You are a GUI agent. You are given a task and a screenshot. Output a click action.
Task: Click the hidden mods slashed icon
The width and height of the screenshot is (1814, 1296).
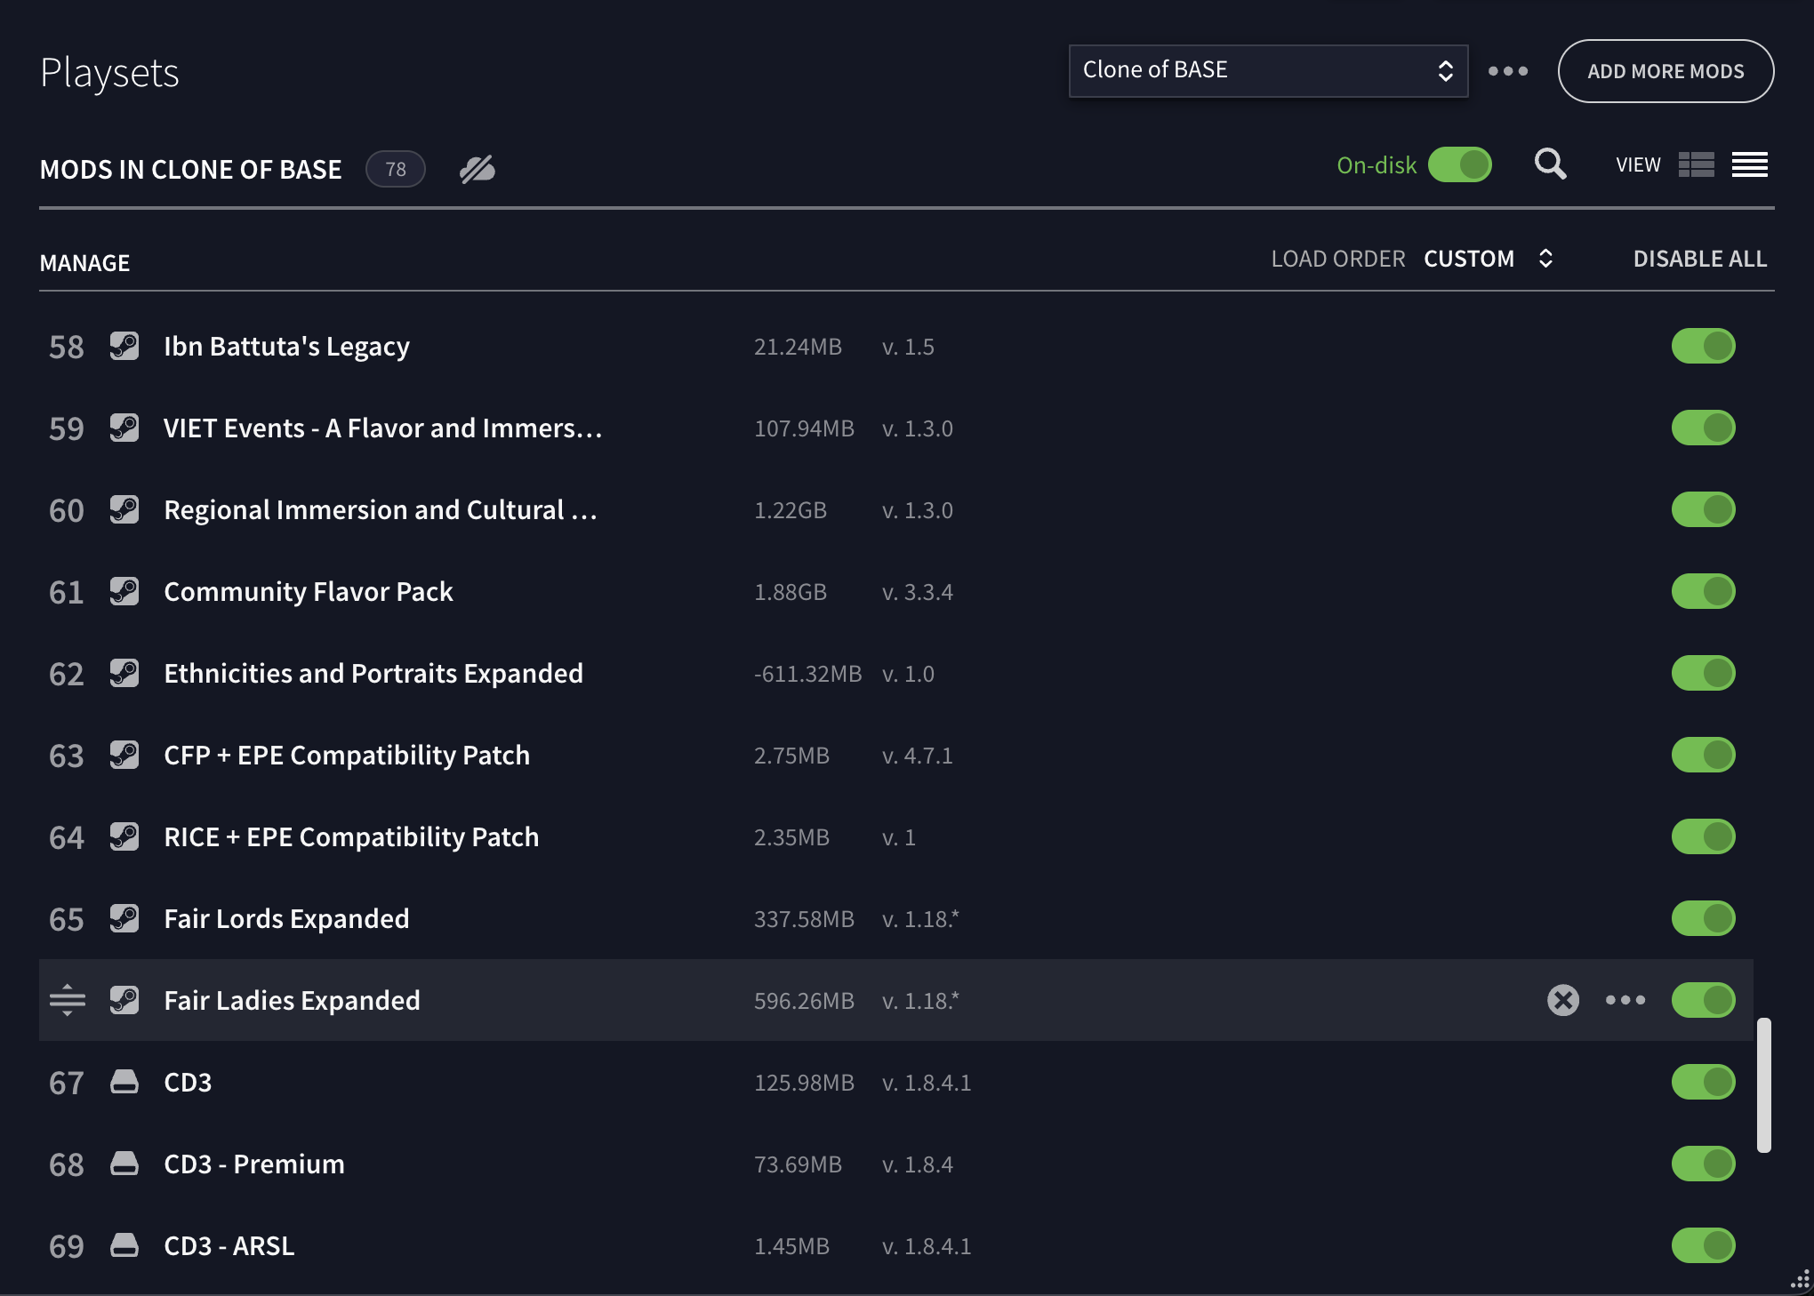478,169
